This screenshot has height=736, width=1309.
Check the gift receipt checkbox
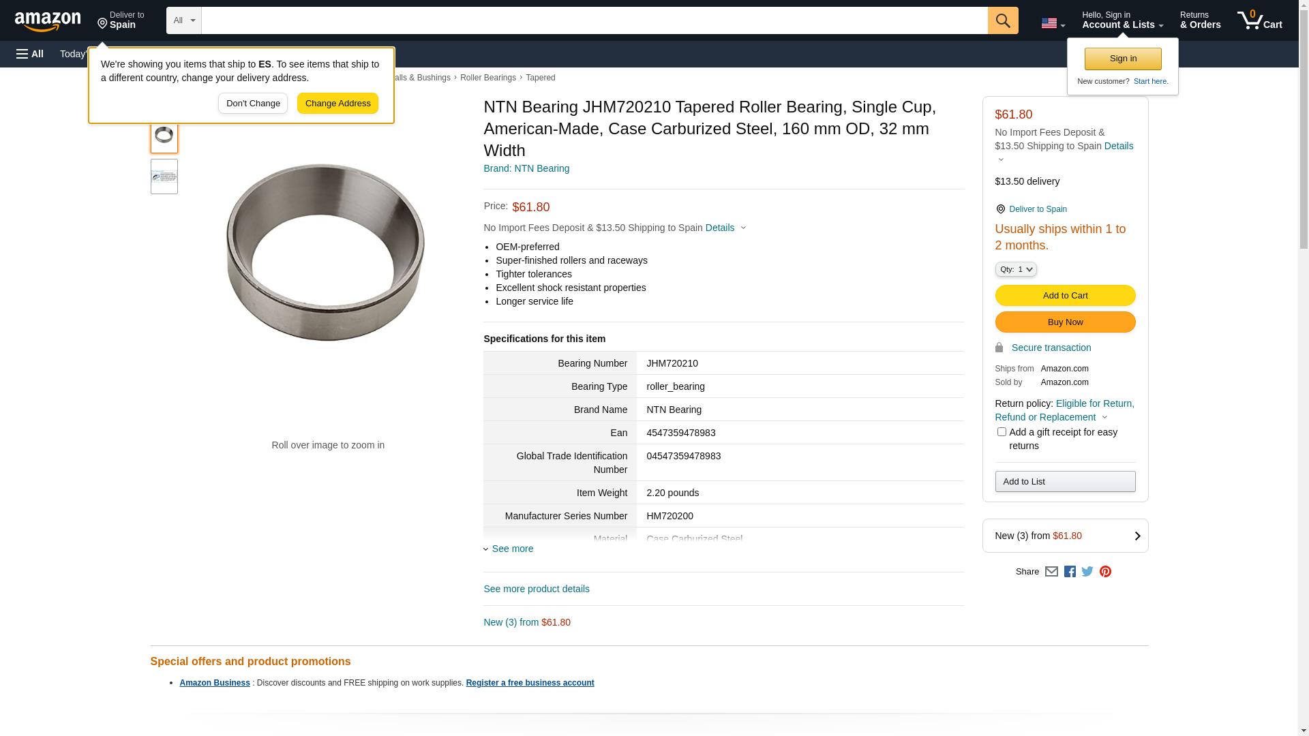coord(1002,432)
